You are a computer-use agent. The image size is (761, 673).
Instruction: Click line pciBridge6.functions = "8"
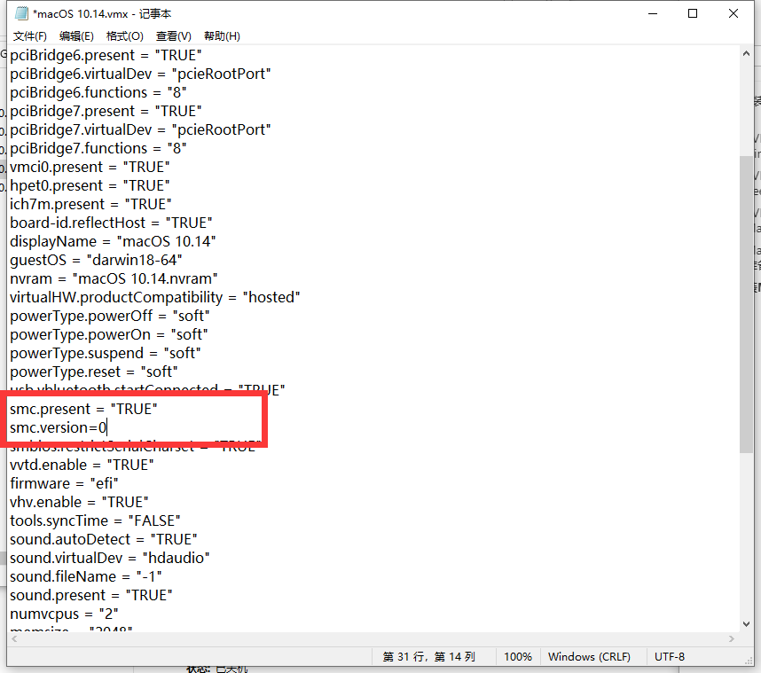click(98, 92)
